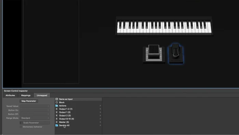Screen dimensions: 239x135
Task: Select the Same as Input row
Action: [x=78, y=99]
